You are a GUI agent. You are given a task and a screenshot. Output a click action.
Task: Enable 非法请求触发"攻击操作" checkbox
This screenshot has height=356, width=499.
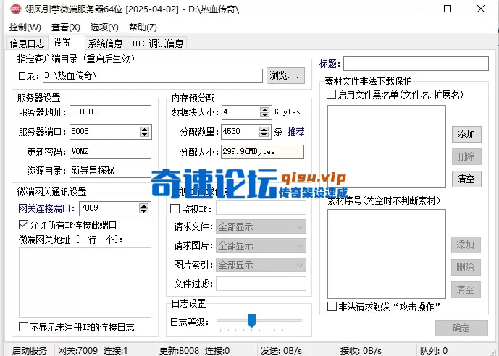pos(332,307)
